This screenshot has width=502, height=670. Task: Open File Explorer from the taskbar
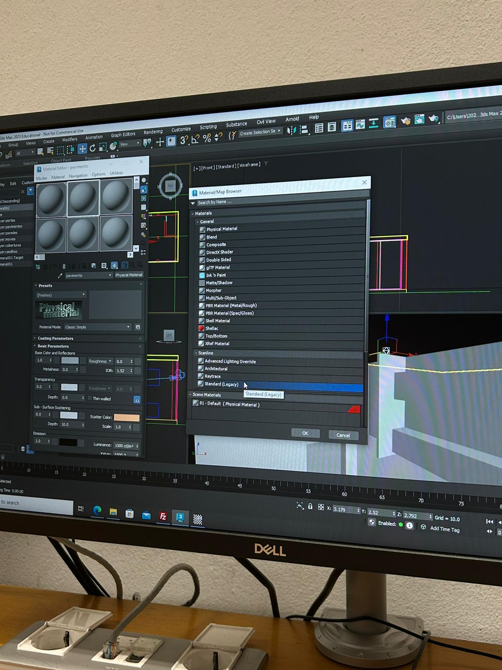pos(113,512)
